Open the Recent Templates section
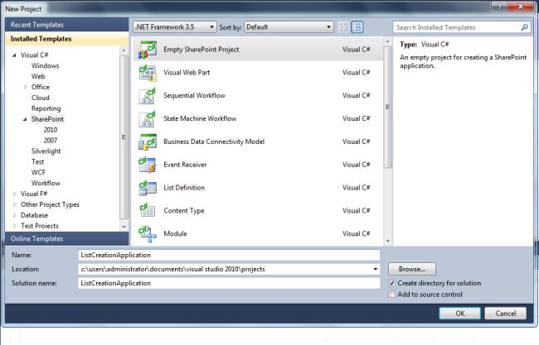The width and height of the screenshot is (539, 345). 66,25
